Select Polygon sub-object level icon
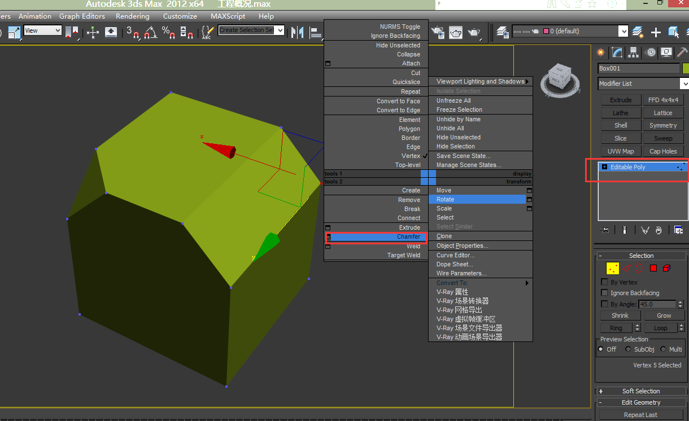The image size is (689, 421). 653,268
